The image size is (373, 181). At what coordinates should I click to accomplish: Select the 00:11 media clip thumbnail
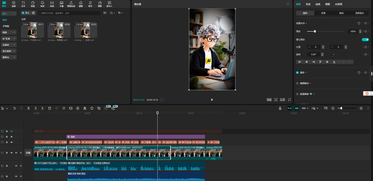click(x=32, y=30)
